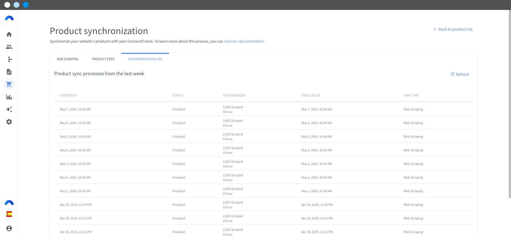The image size is (511, 237).
Task: Click Web Scraping type in May 7 row
Action: pos(413,109)
